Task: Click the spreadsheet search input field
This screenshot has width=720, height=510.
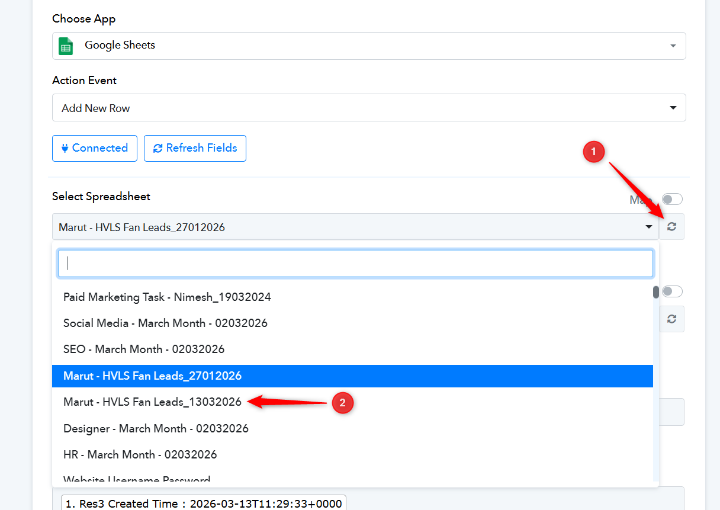Action: point(355,264)
